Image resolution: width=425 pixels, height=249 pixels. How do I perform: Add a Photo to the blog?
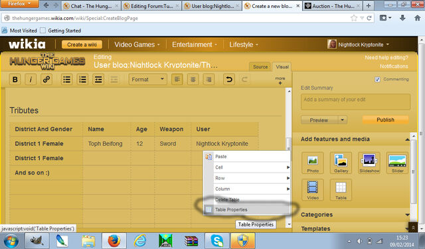coord(313,163)
